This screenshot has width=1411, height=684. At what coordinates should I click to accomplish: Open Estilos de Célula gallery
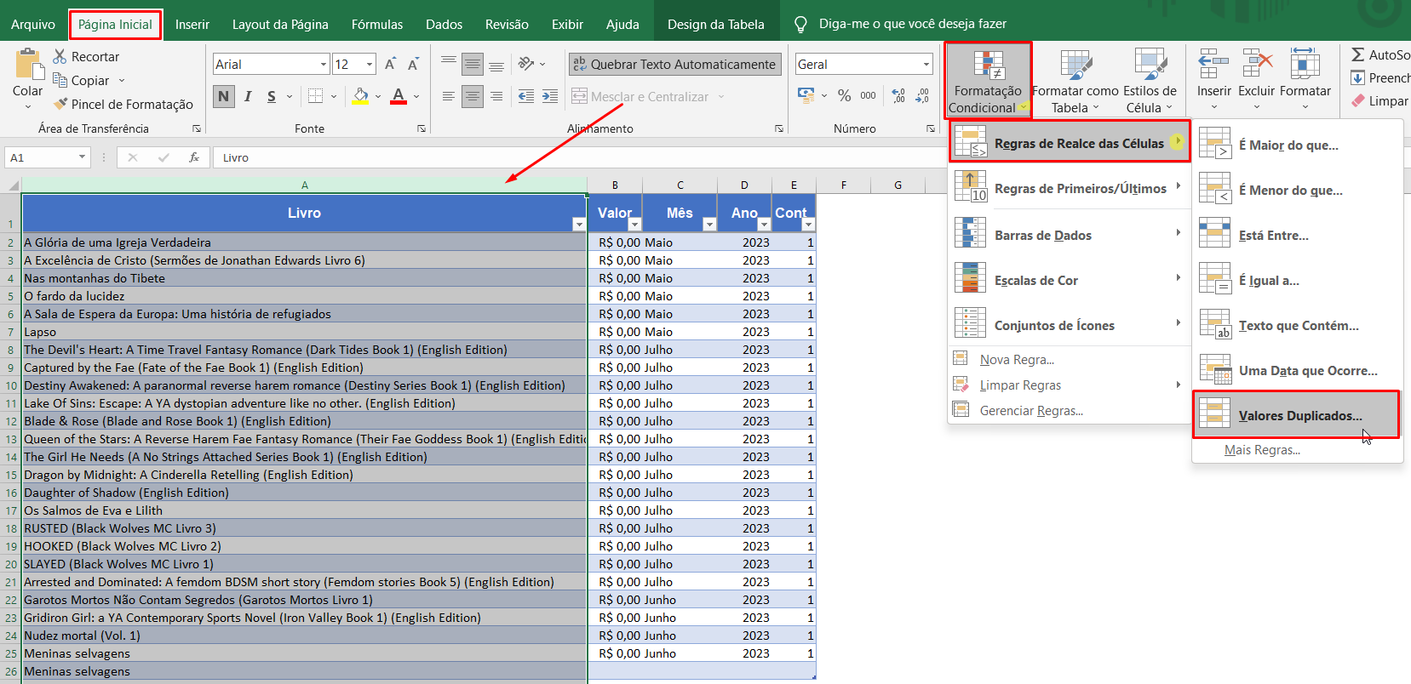[1150, 81]
